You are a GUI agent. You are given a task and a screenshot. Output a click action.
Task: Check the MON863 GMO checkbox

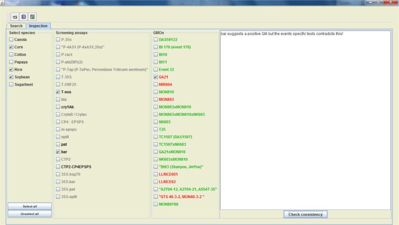(156, 100)
